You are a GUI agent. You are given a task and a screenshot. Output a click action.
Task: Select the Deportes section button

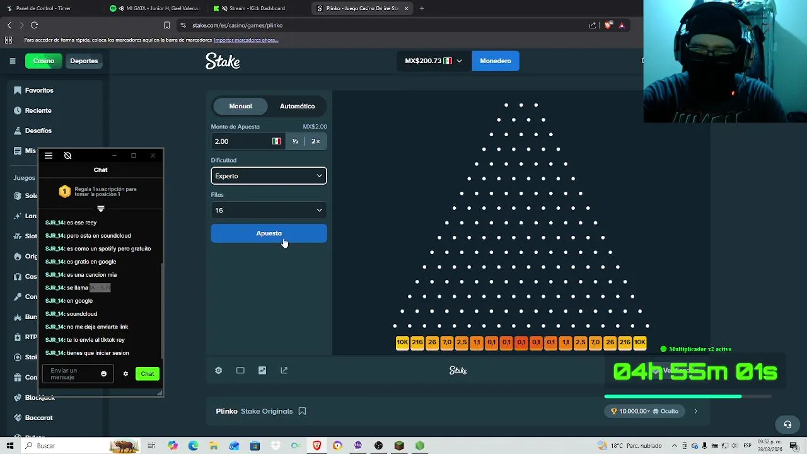[x=84, y=61]
